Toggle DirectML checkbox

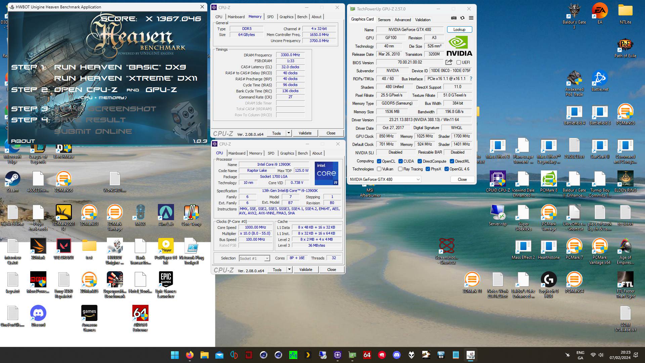452,161
